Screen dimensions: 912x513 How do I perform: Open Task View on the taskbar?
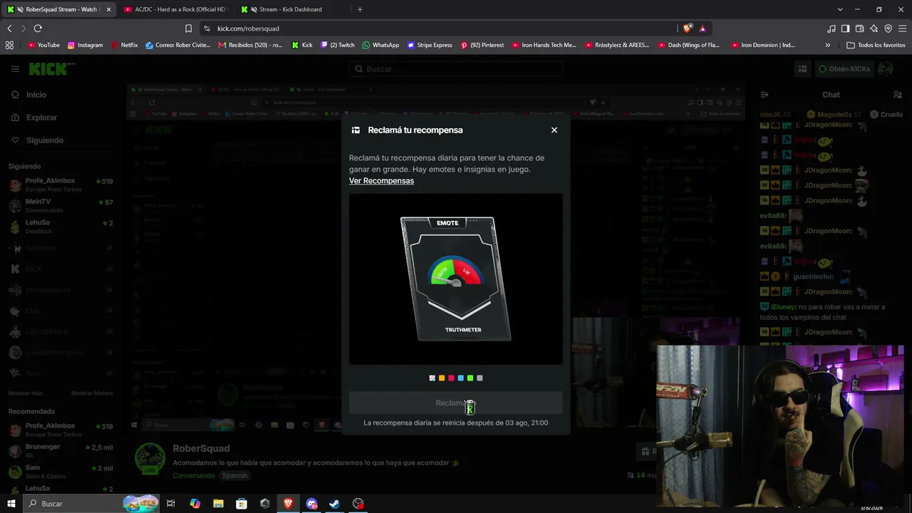click(171, 504)
